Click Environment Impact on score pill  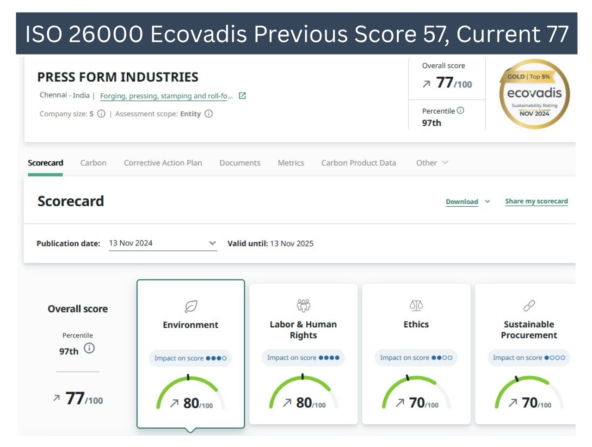[191, 358]
